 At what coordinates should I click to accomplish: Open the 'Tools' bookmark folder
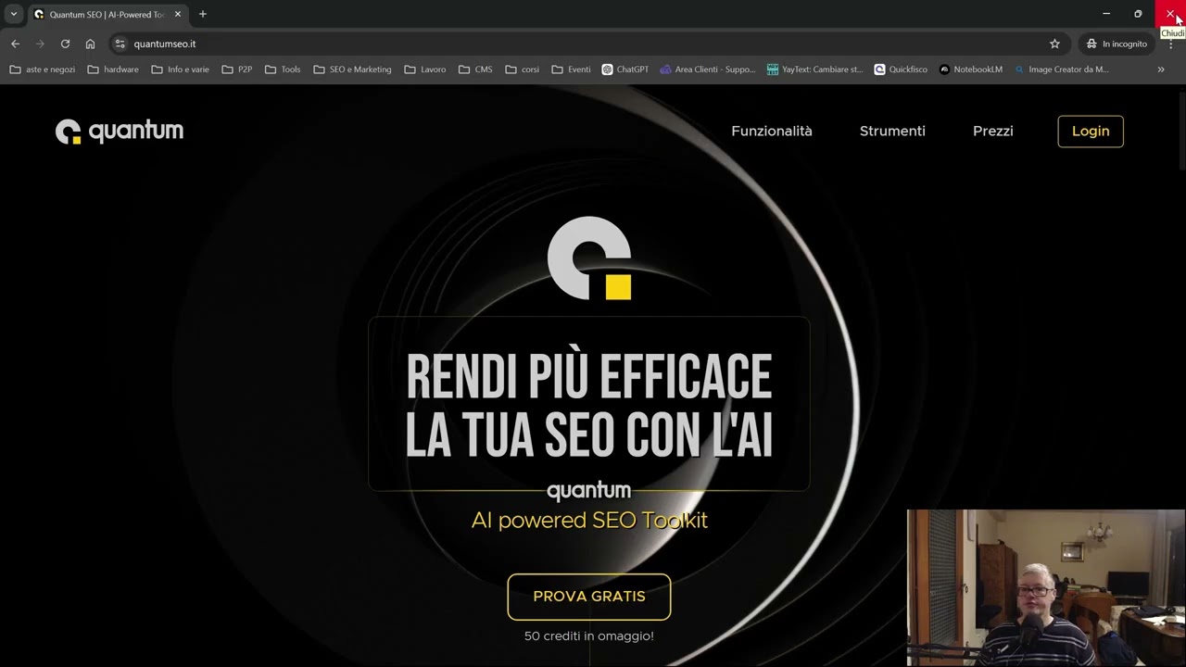[x=283, y=69]
